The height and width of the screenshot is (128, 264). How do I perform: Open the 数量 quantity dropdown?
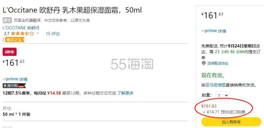[223, 95]
